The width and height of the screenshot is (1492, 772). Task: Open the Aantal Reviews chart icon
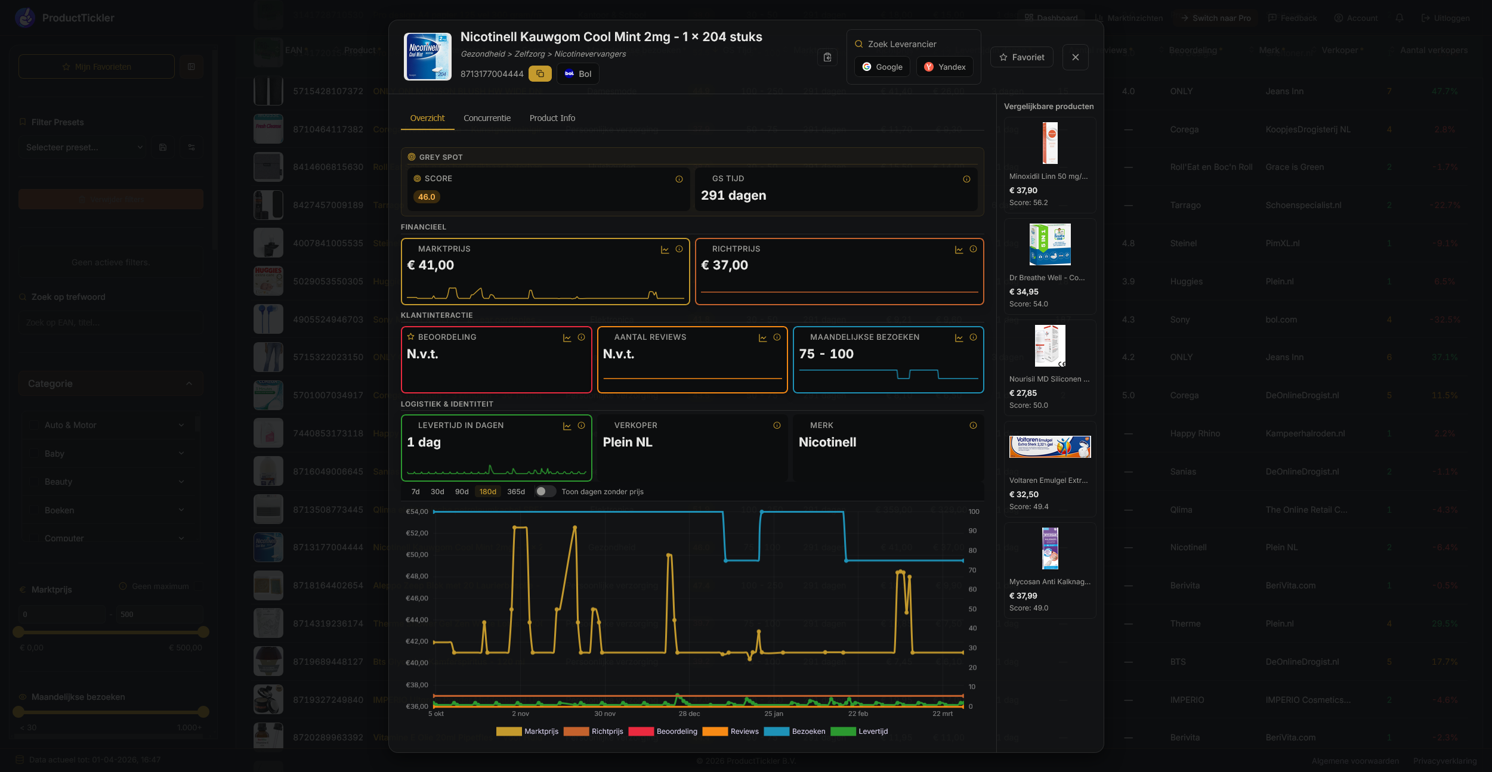762,338
